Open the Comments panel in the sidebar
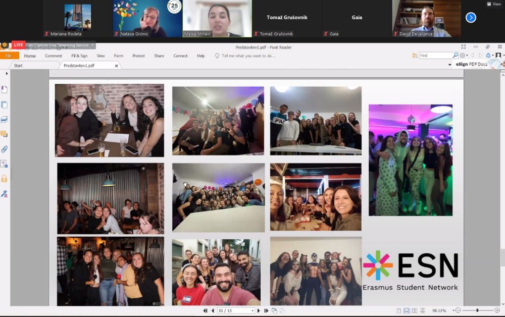This screenshot has height=317, width=505. click(x=4, y=134)
